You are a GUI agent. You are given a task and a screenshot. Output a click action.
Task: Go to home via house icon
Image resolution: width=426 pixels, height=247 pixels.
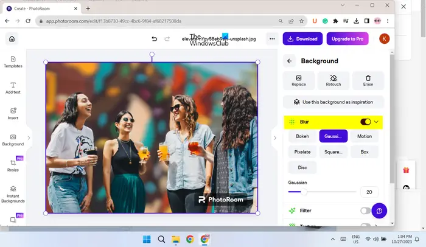point(12,39)
